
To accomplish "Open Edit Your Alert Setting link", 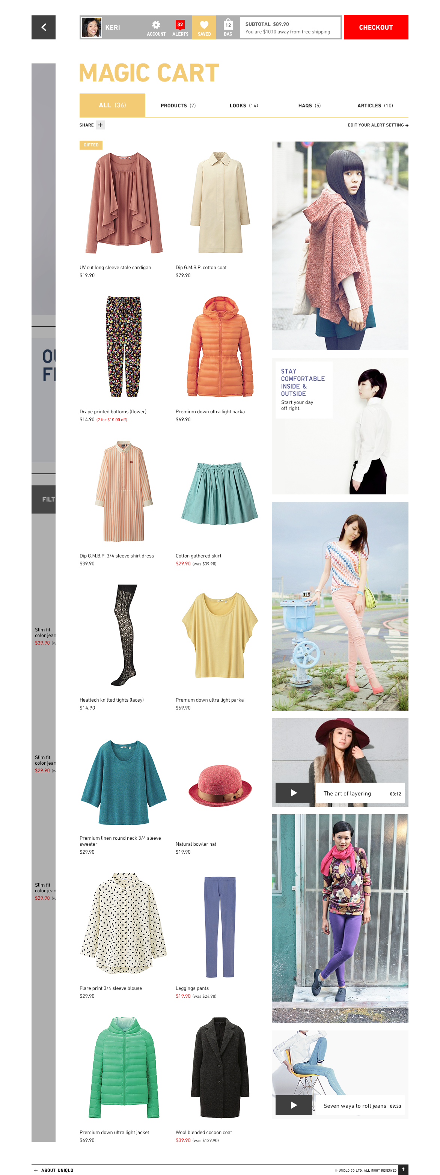I will [378, 125].
